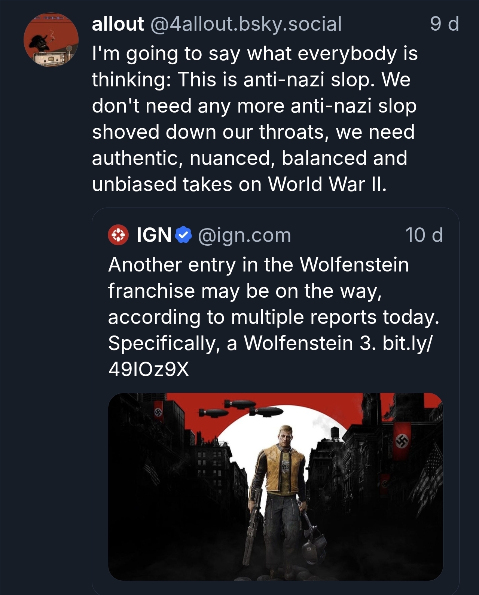Click the "9 d" post timestamp

(x=444, y=24)
